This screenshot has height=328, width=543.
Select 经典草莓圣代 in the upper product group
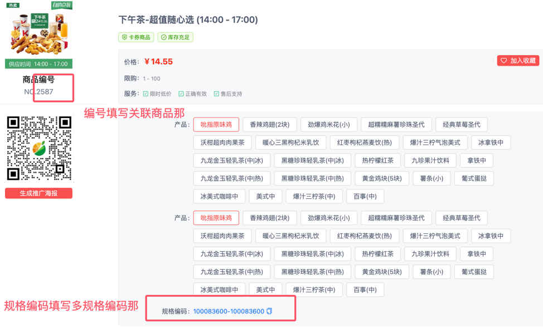pos(462,125)
